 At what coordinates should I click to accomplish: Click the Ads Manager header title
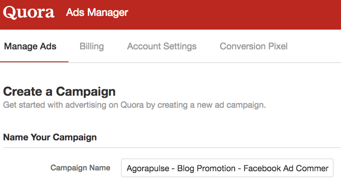point(97,12)
